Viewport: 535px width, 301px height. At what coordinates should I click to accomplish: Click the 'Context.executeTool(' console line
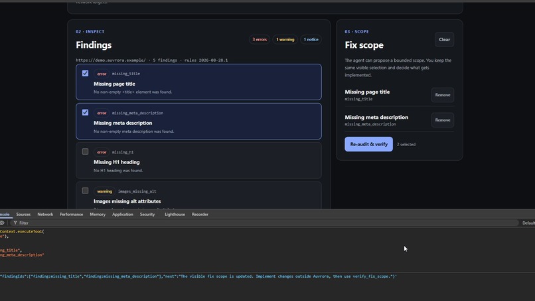pyautogui.click(x=22, y=231)
